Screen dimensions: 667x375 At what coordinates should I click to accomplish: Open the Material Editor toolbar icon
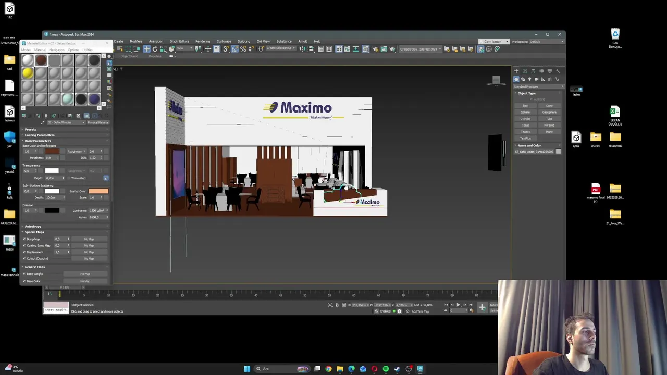[366, 49]
